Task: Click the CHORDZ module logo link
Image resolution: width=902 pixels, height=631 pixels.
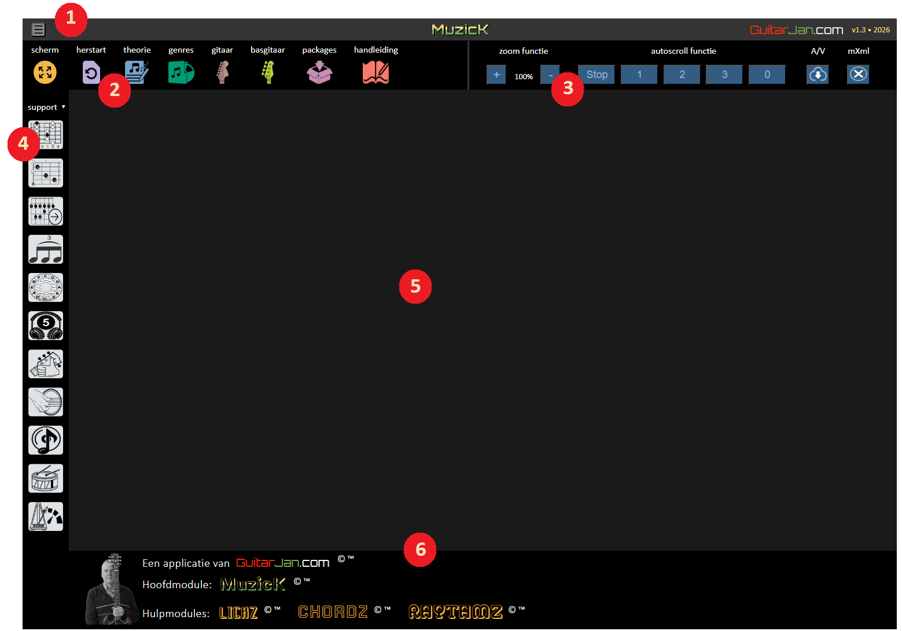Action: pos(333,612)
